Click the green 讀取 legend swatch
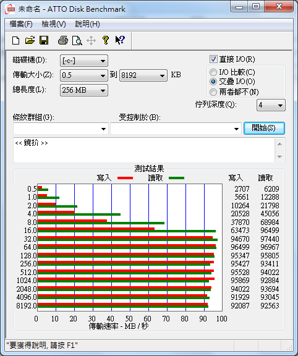 [x=176, y=178]
